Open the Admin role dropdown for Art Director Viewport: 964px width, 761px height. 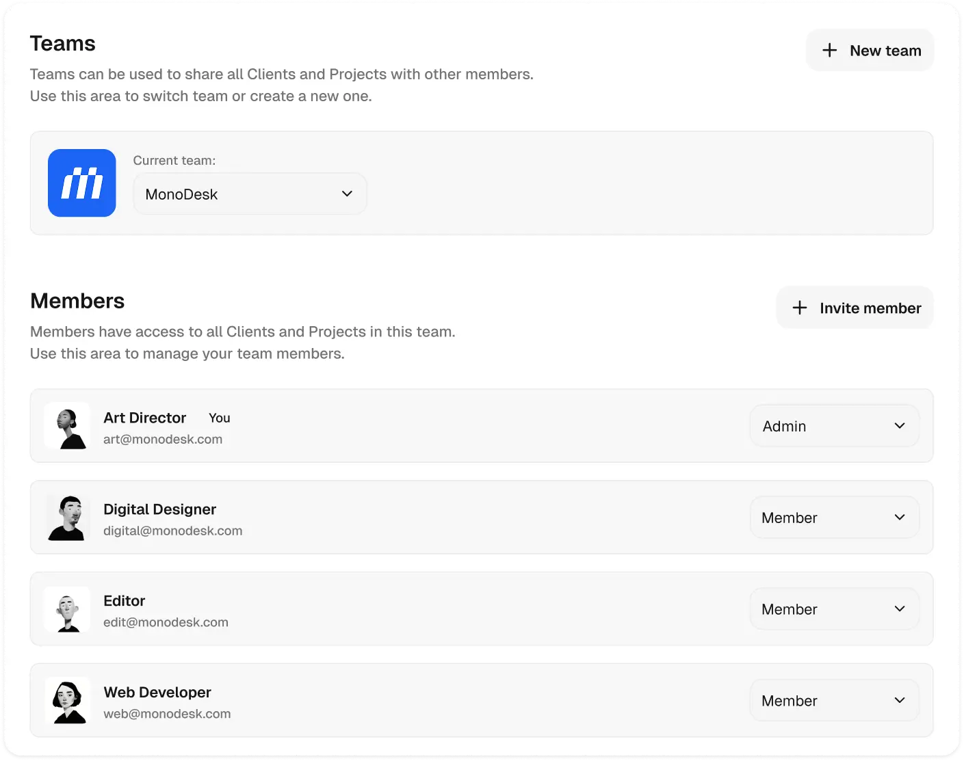pyautogui.click(x=834, y=426)
